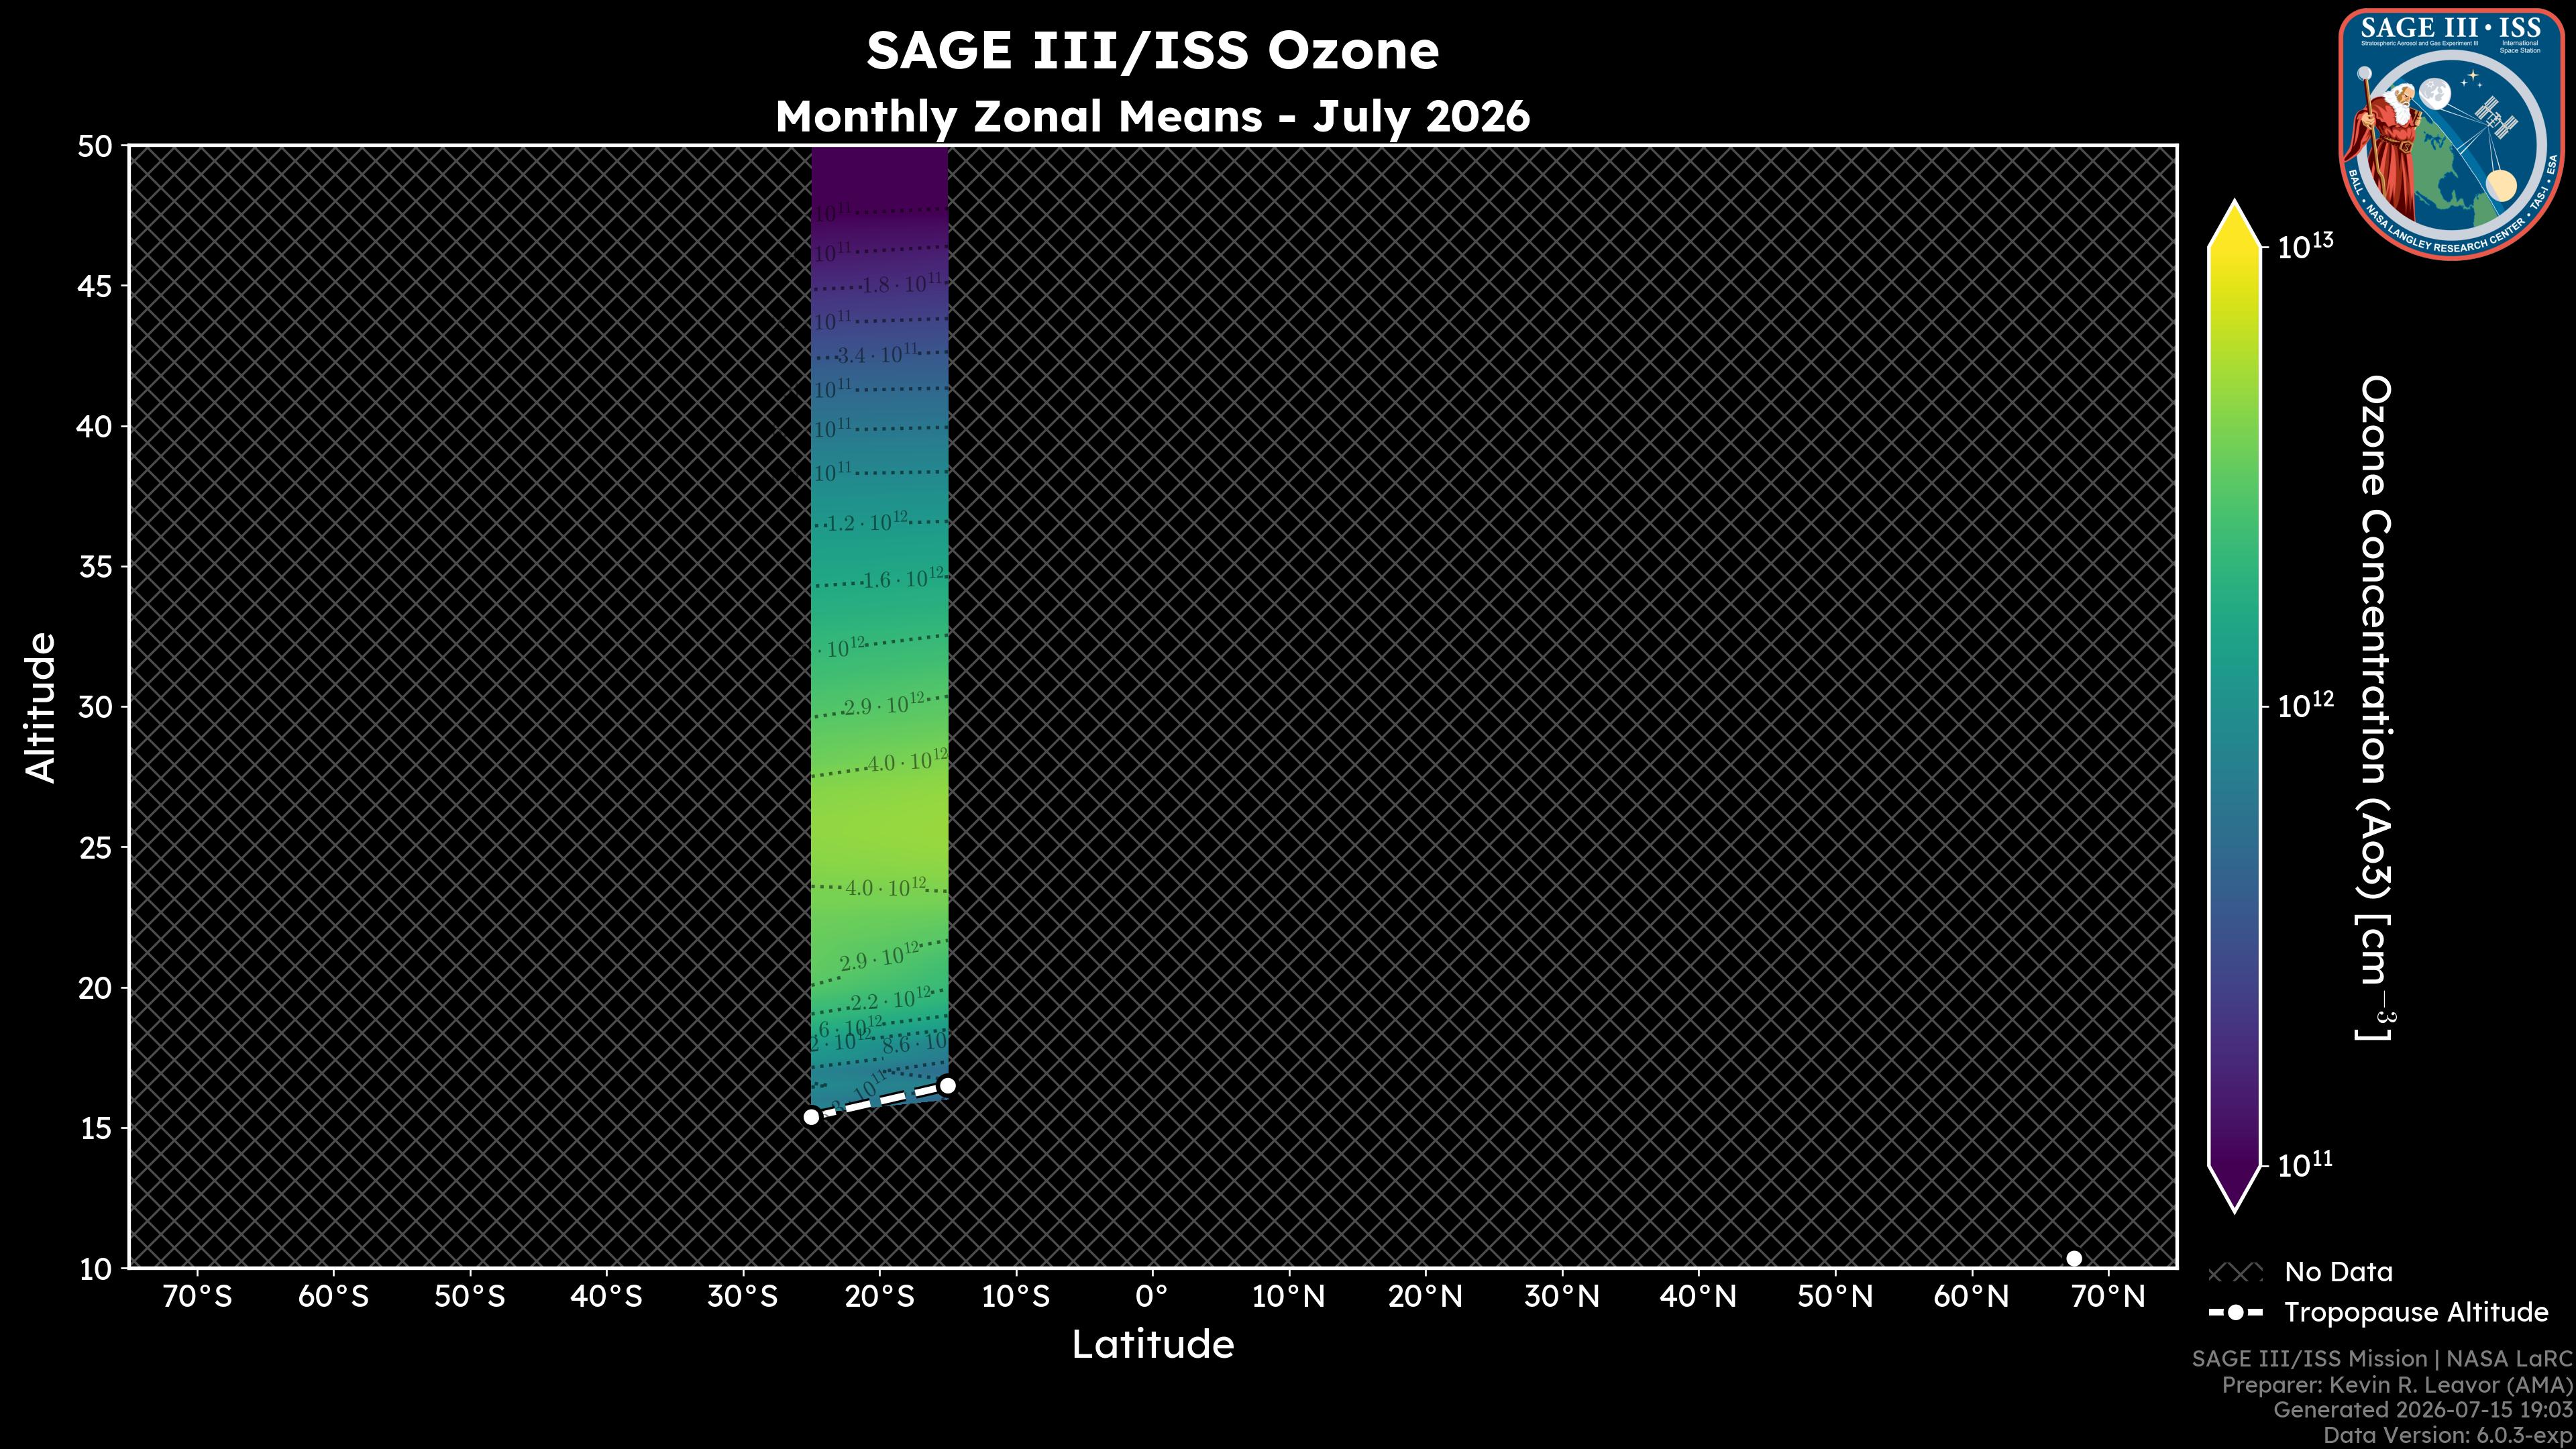
Task: Click the Altitude axis label
Action: point(41,706)
